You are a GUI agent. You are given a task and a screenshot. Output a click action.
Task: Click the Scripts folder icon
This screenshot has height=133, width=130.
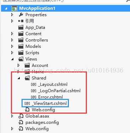pos(21,53)
